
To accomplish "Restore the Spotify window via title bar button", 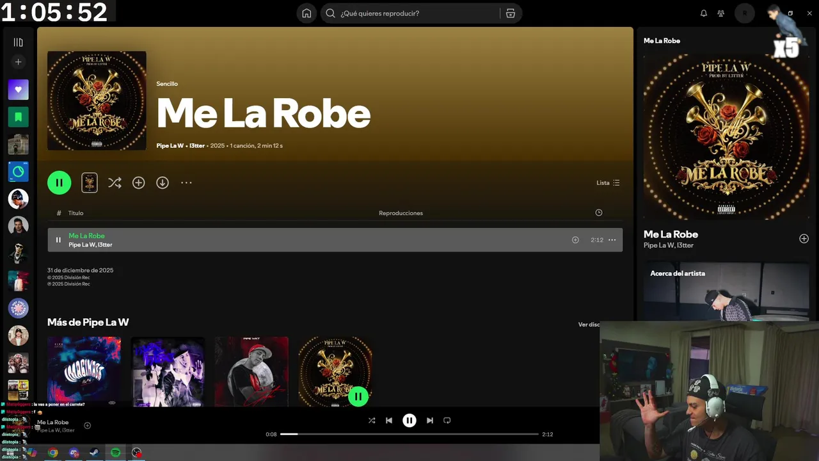I will [x=790, y=13].
